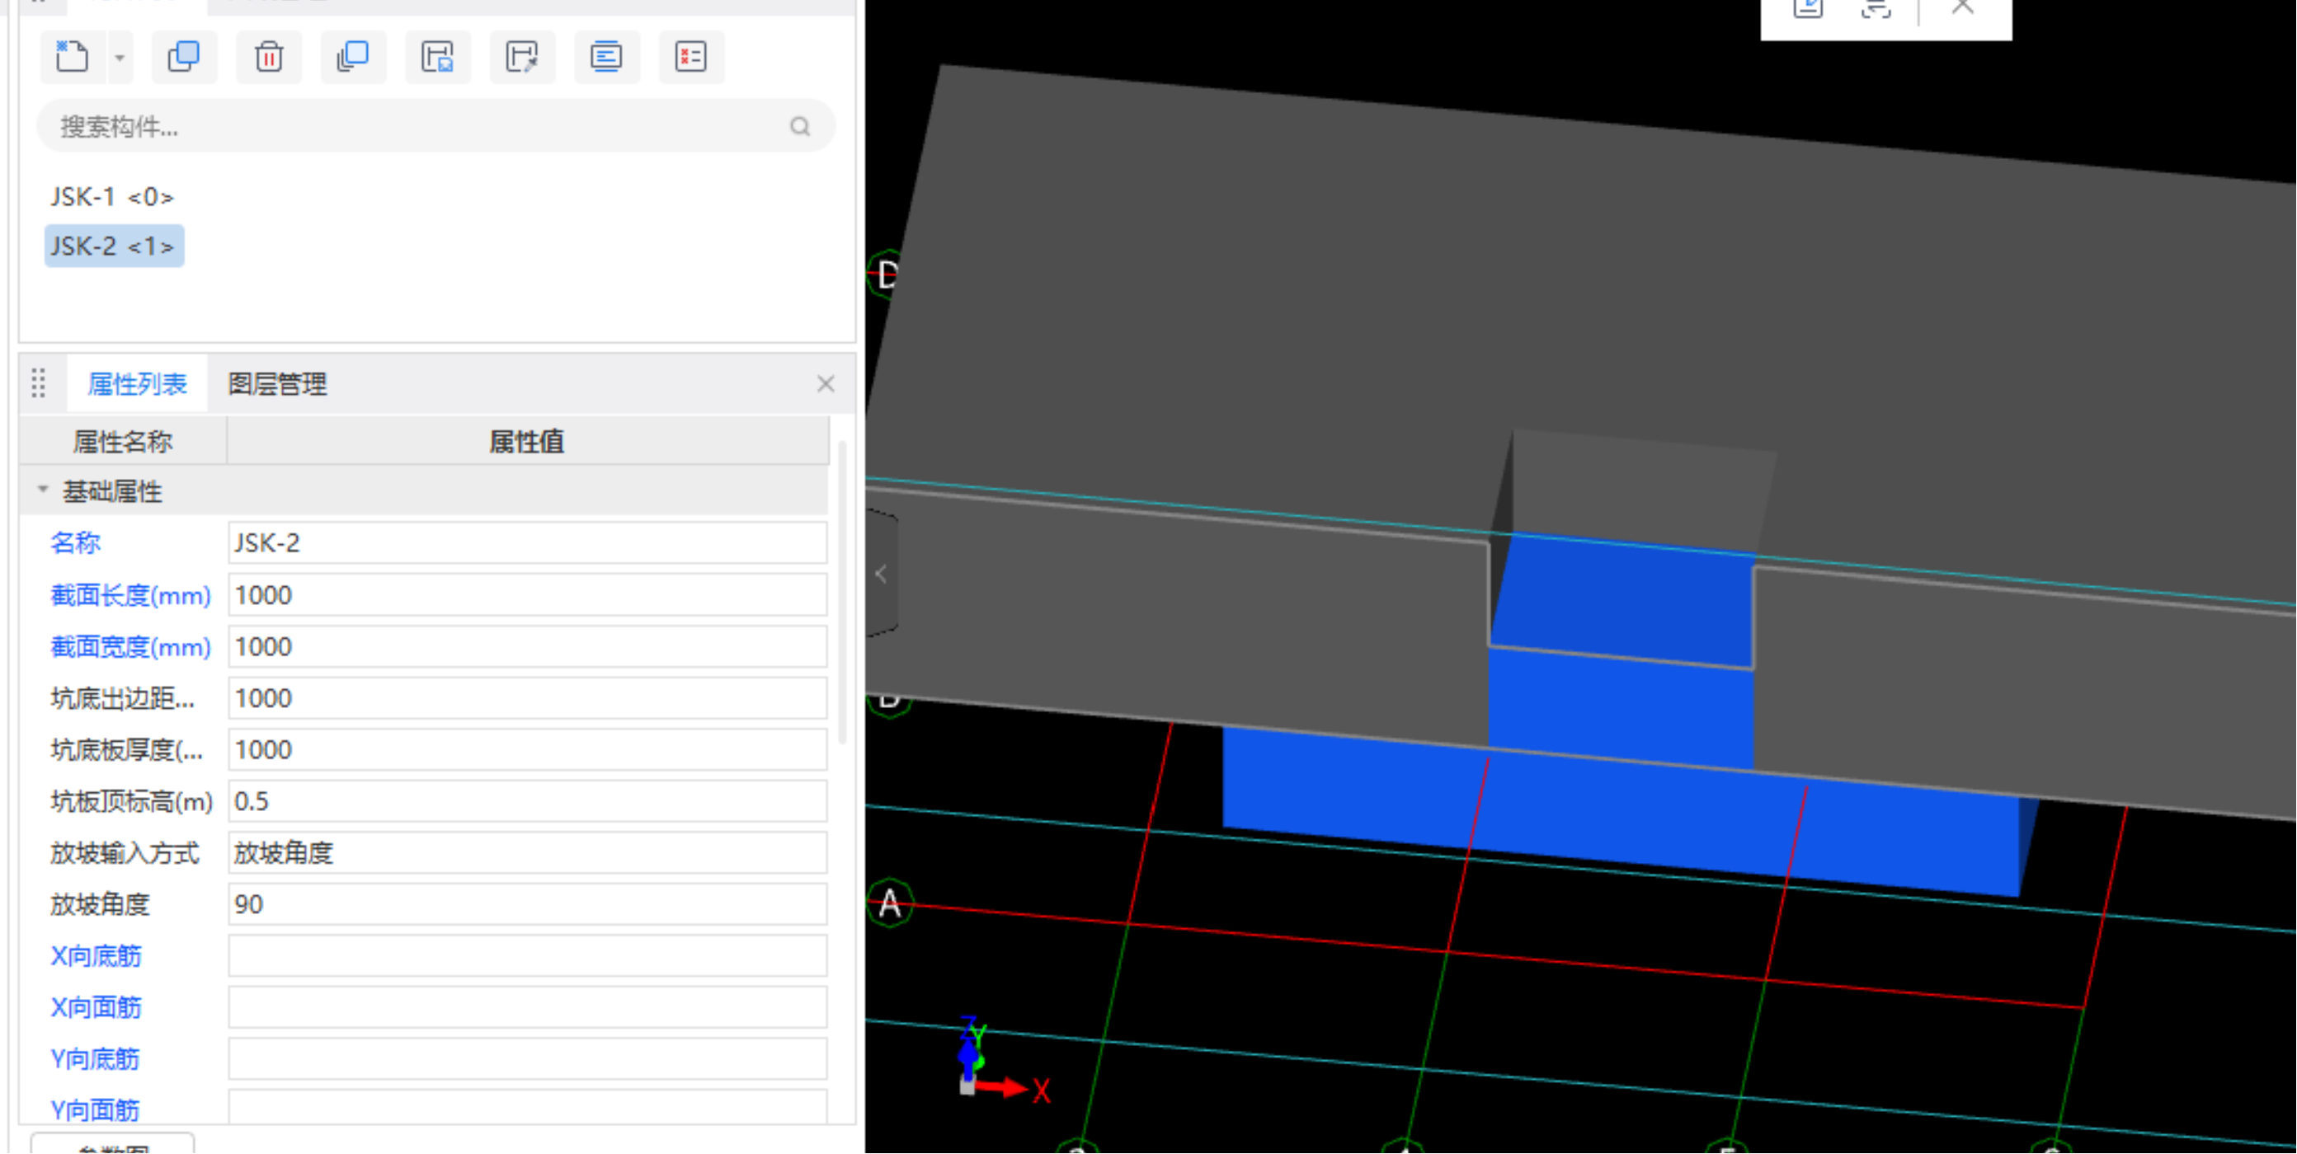Click the floating toolbar second icon
The height and width of the screenshot is (1154, 2297).
point(1876,9)
